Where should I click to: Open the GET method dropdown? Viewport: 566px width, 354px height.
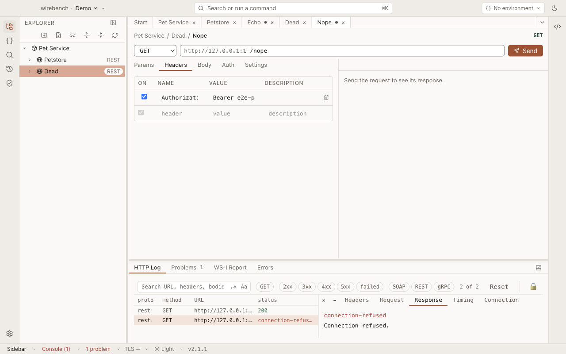pos(155,51)
